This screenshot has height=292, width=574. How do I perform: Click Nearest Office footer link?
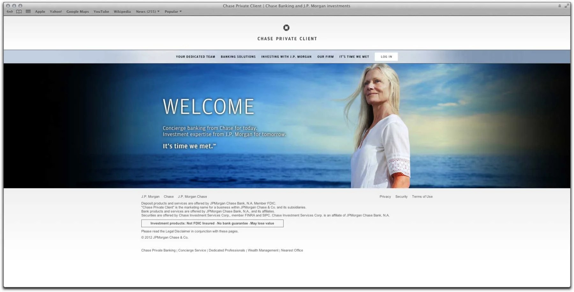click(x=292, y=250)
